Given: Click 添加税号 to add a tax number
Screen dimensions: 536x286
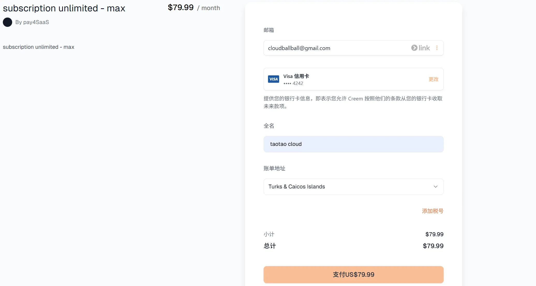Looking at the screenshot, I should coord(432,211).
